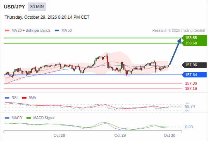The height and width of the screenshot is (141, 208).
Task: Click the MACD Signal green legend swatch
Action: pos(29,118)
